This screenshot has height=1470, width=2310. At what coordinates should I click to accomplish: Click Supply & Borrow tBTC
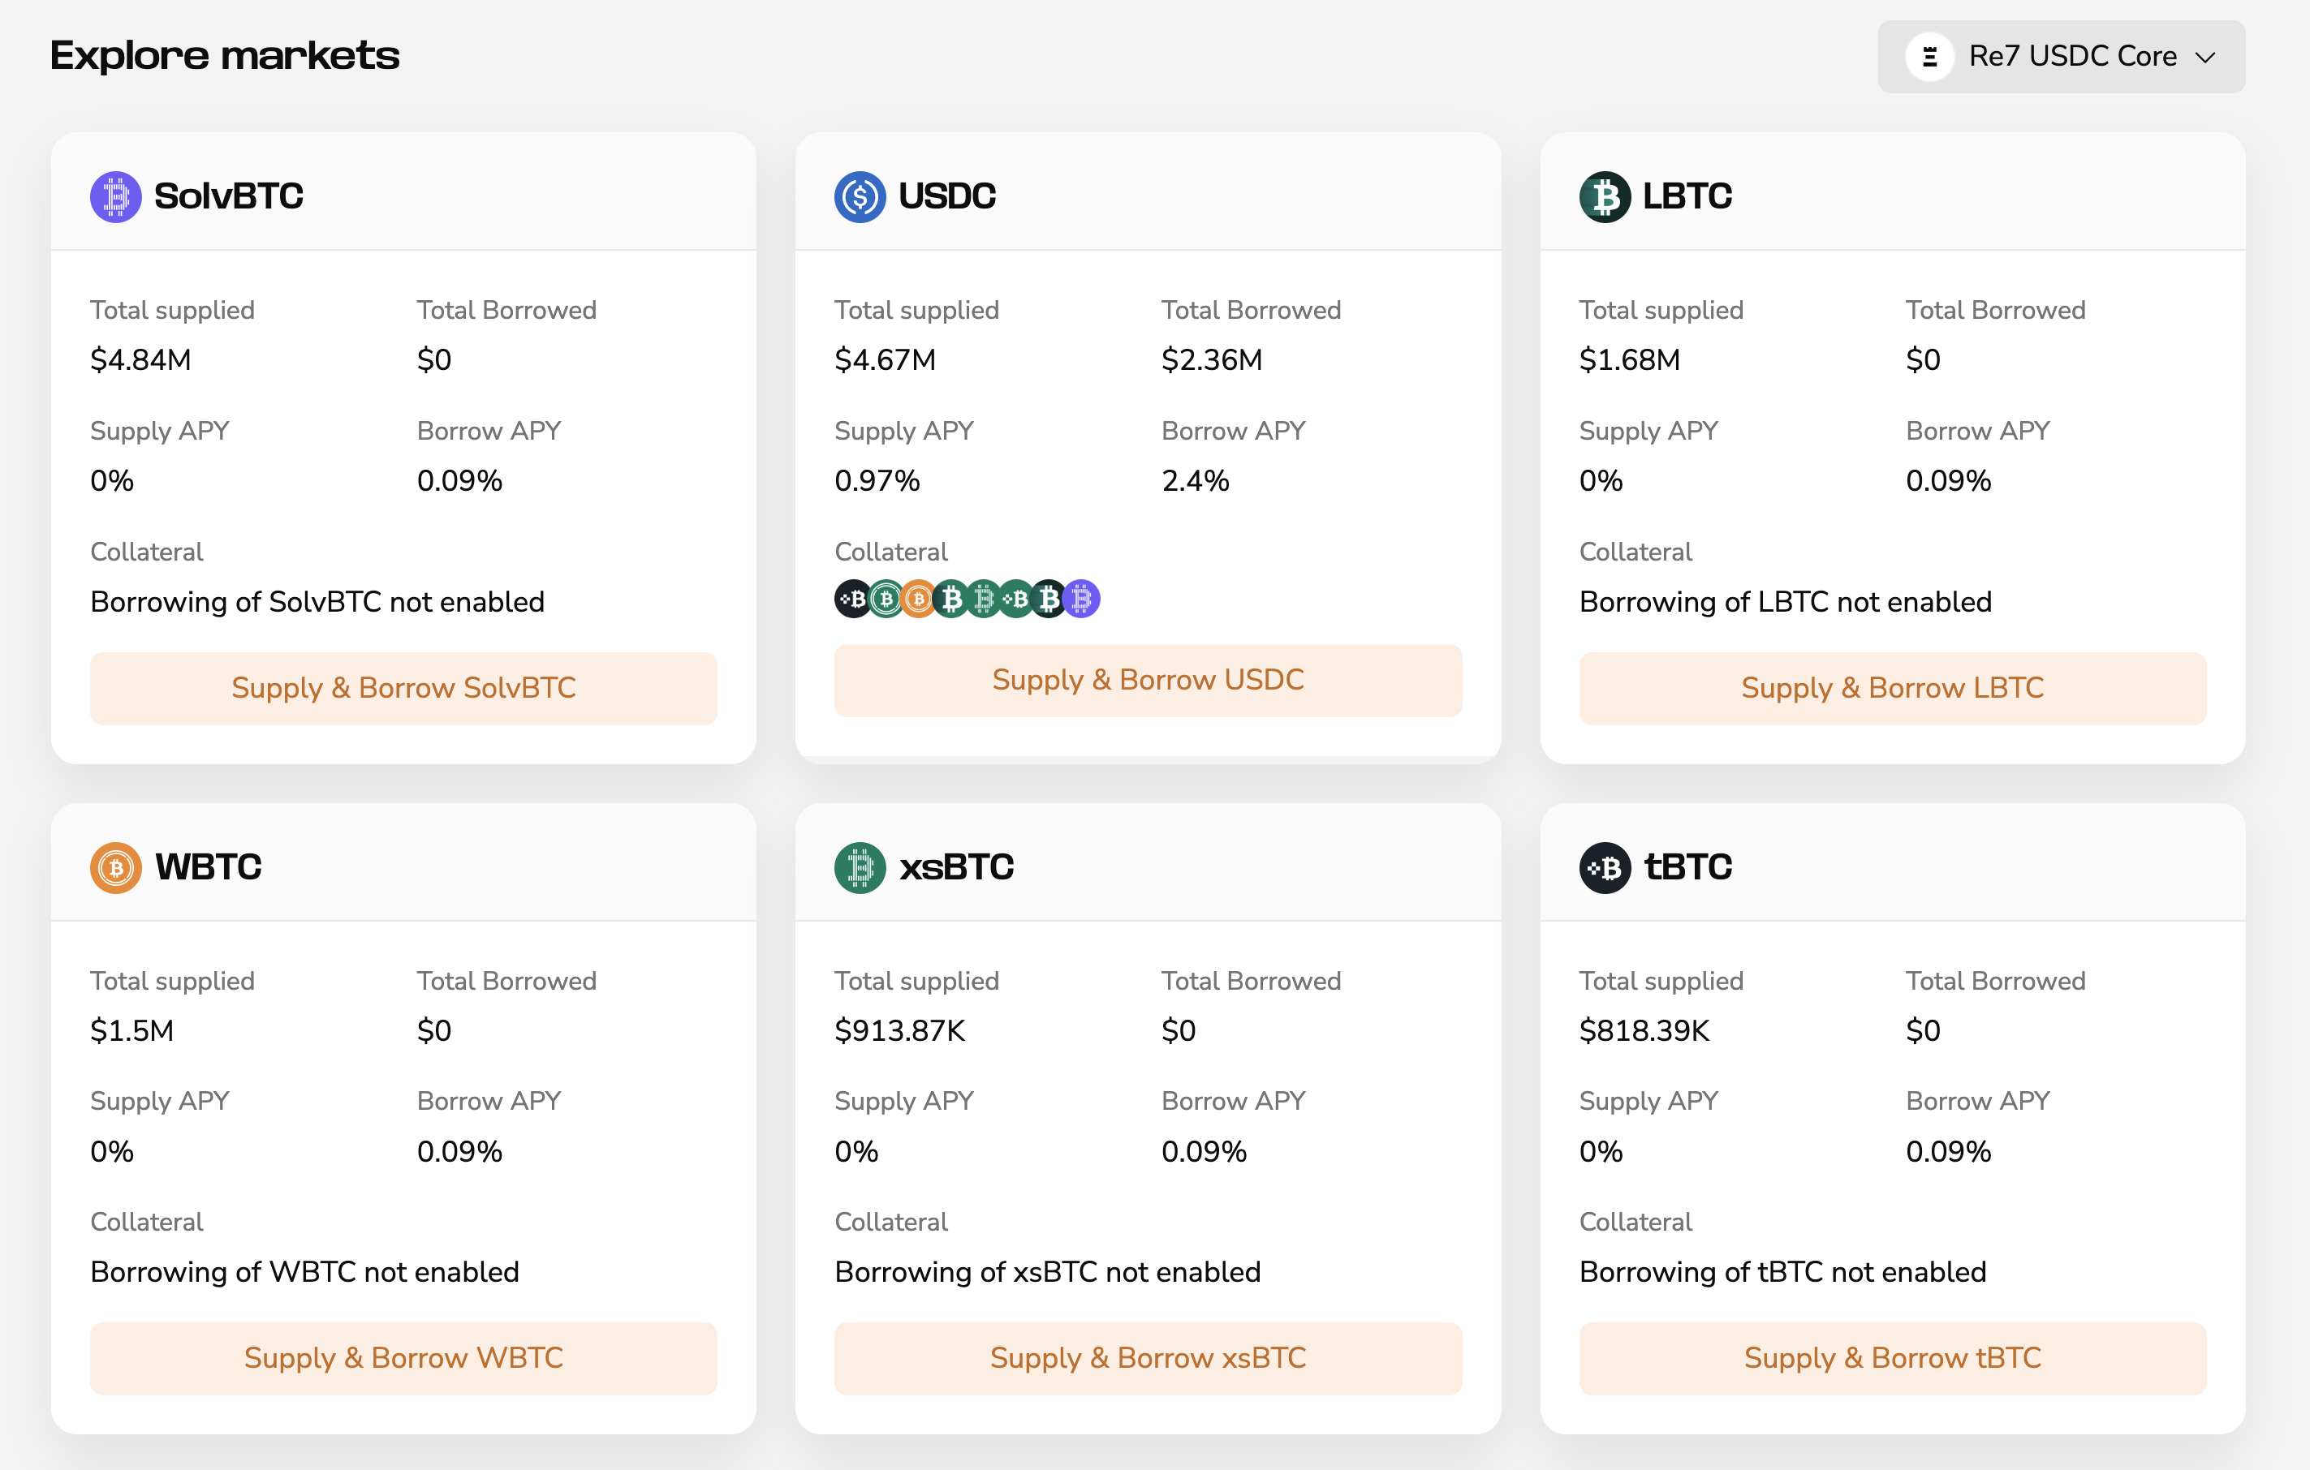point(1892,1358)
